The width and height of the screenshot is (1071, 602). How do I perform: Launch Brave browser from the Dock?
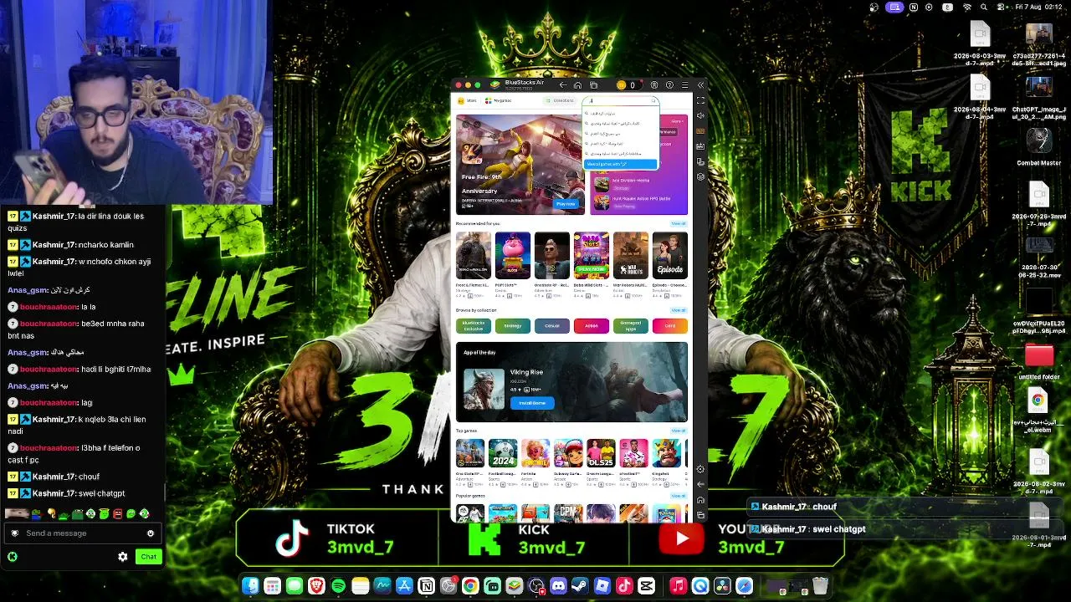[x=316, y=586]
